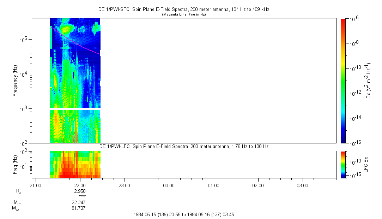Select the 00:00 time axis tick label
This screenshot has width=382, height=219.
(x=169, y=185)
